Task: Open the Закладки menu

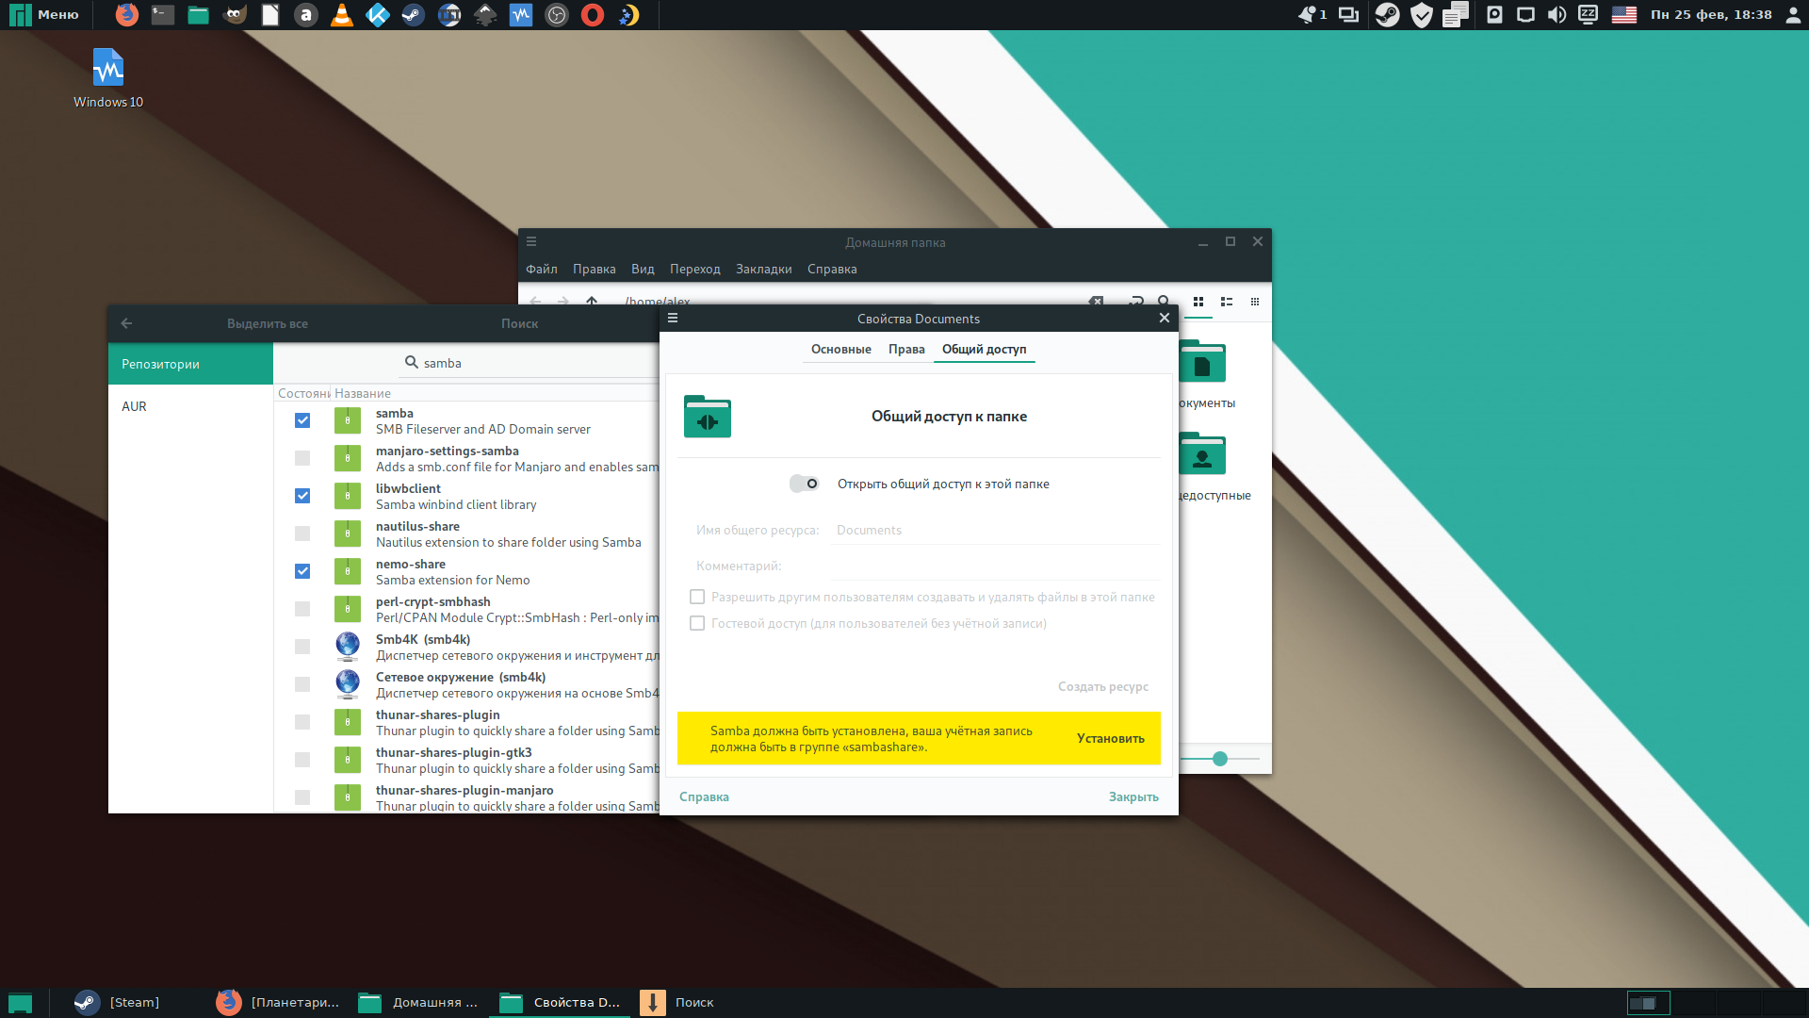Action: click(763, 270)
